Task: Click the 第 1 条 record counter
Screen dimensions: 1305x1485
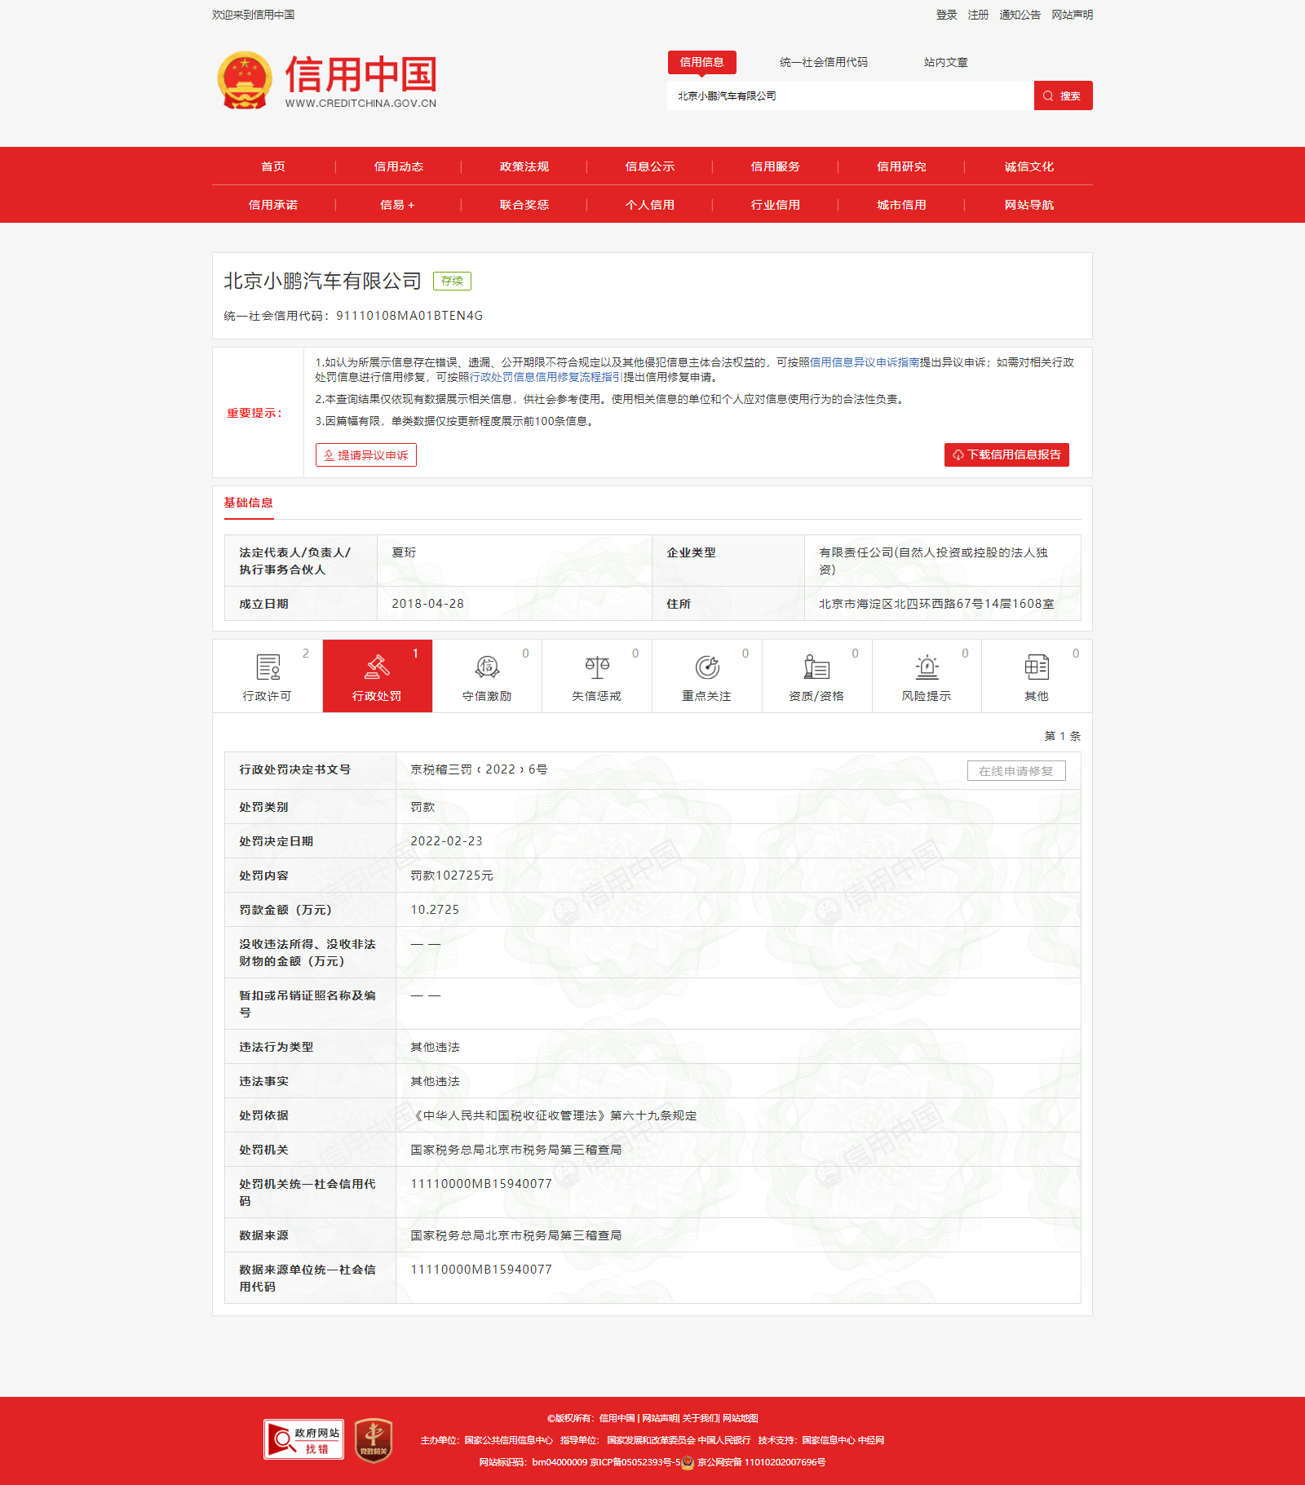Action: click(x=1063, y=736)
